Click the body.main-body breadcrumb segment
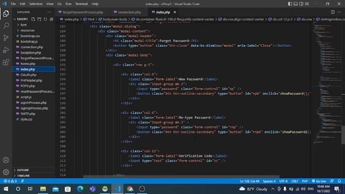The width and height of the screenshot is (345, 194). [113, 19]
